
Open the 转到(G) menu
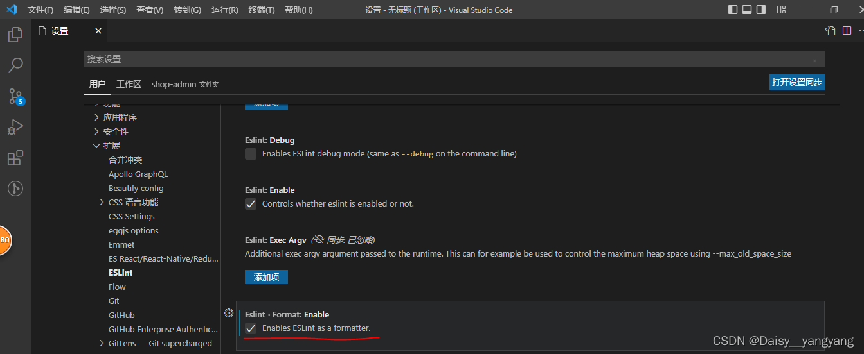(x=187, y=10)
